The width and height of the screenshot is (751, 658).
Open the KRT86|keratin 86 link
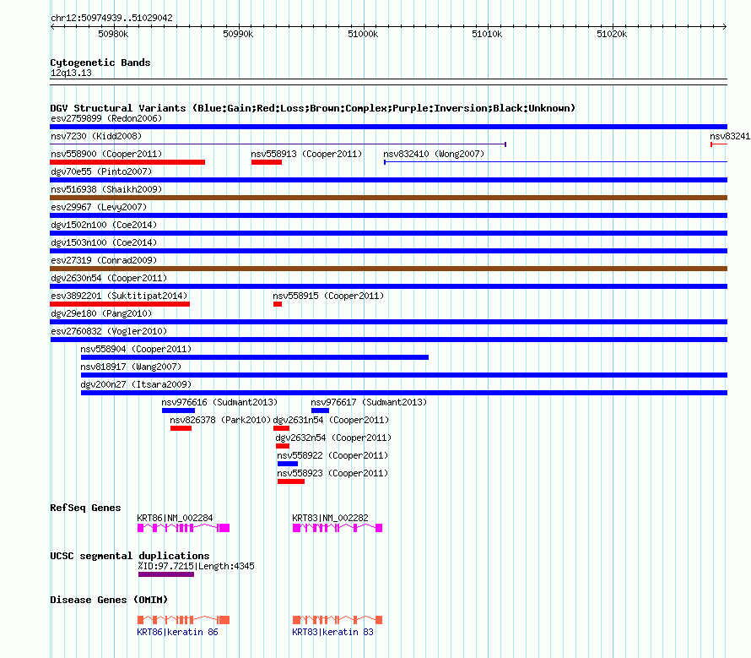(x=178, y=632)
